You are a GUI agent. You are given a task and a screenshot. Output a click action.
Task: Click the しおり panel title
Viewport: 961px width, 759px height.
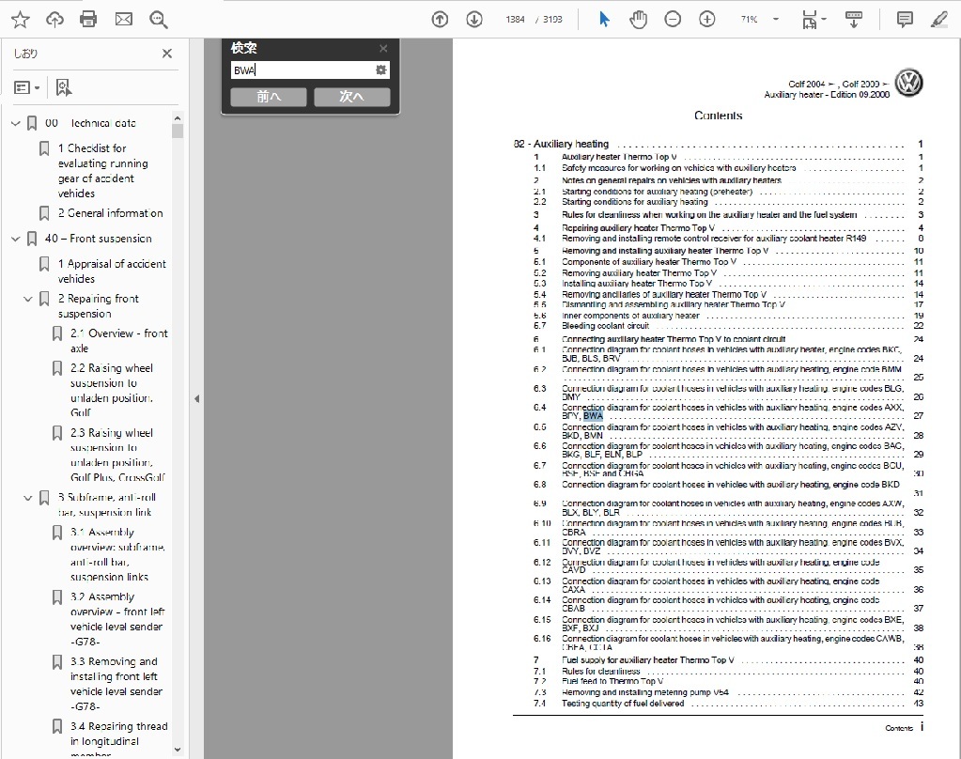click(25, 54)
